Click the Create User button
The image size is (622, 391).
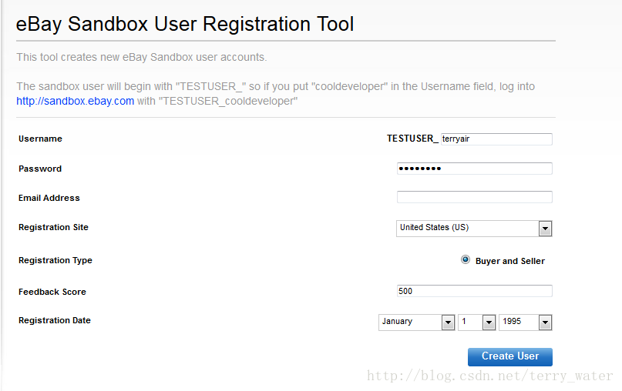coord(510,356)
